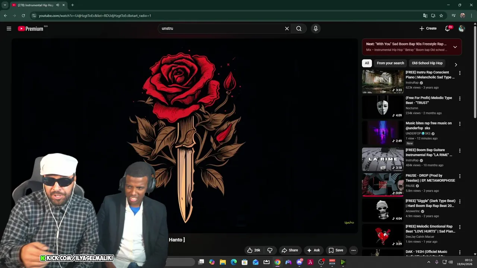Open the 'PASSE' video thumbnail

click(x=383, y=82)
